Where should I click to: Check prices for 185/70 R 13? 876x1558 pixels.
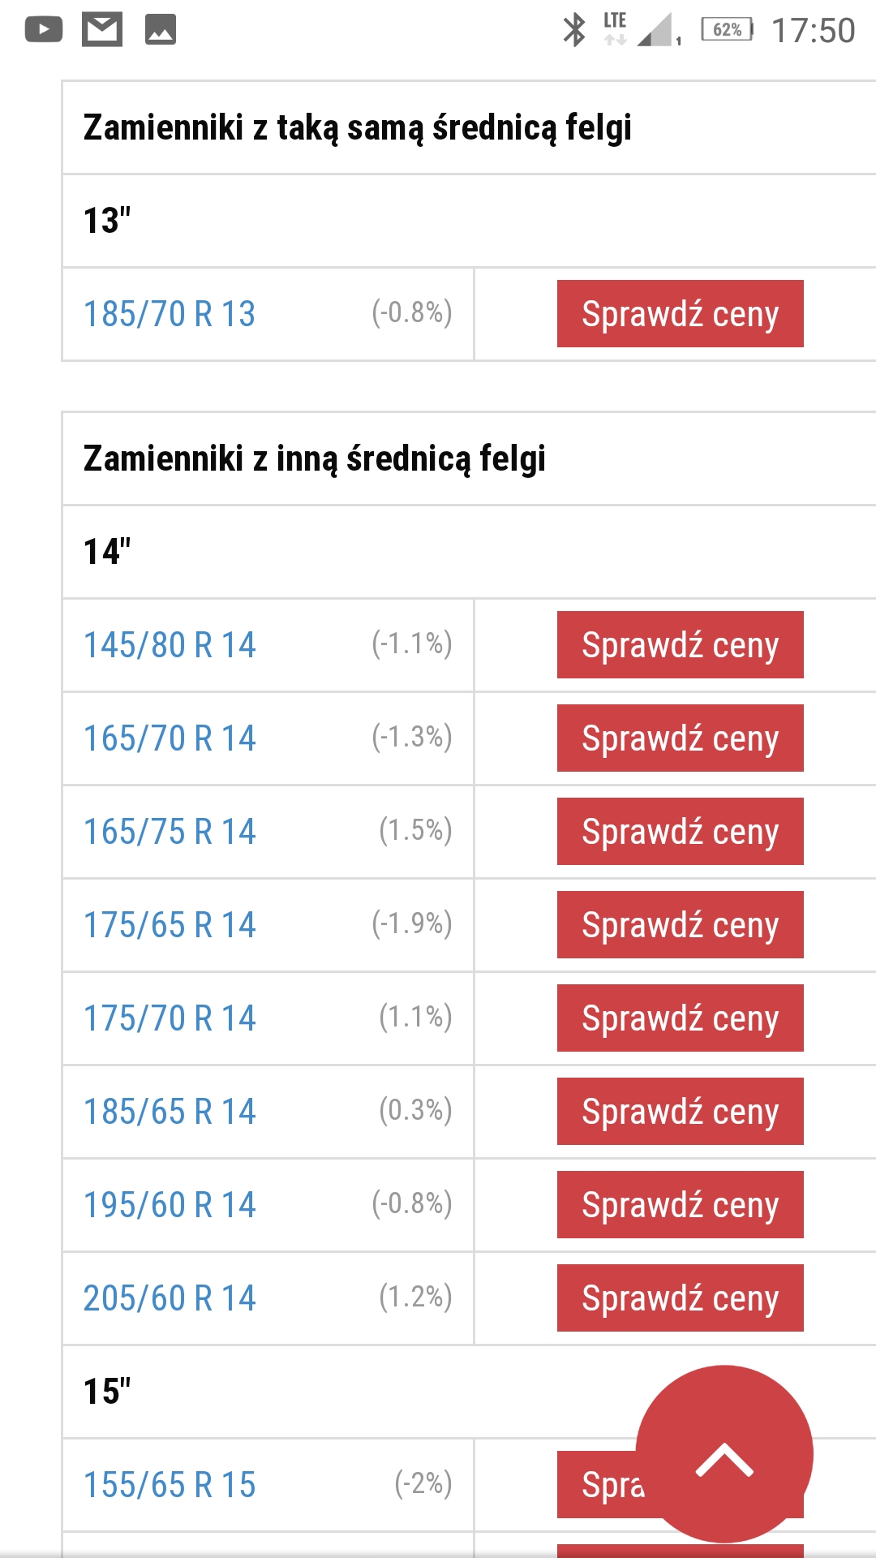click(x=680, y=314)
